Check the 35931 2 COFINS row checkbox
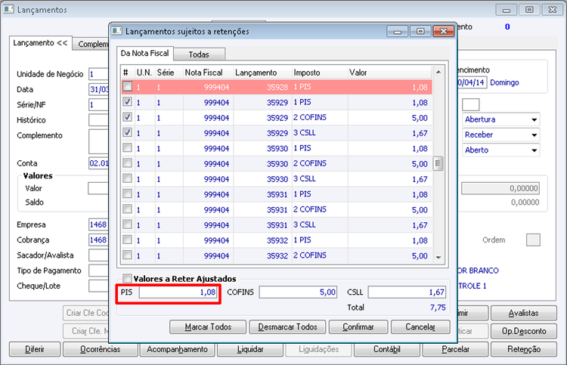The width and height of the screenshot is (567, 365). 127,209
